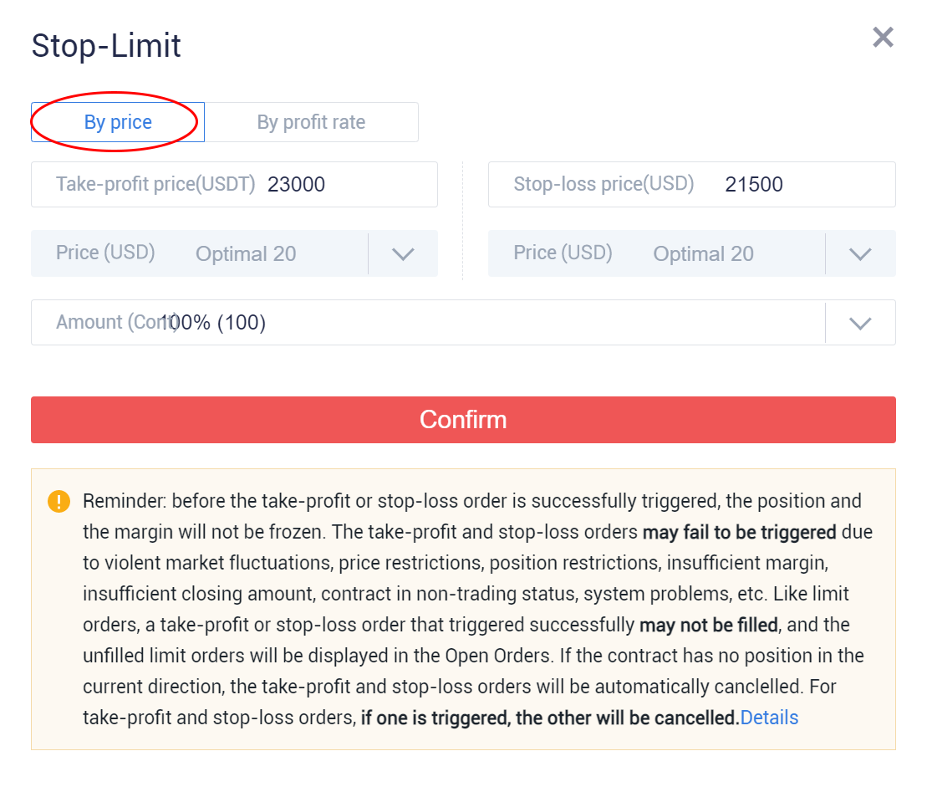
Task: Click the Take-profit price input field
Action: pos(234,185)
